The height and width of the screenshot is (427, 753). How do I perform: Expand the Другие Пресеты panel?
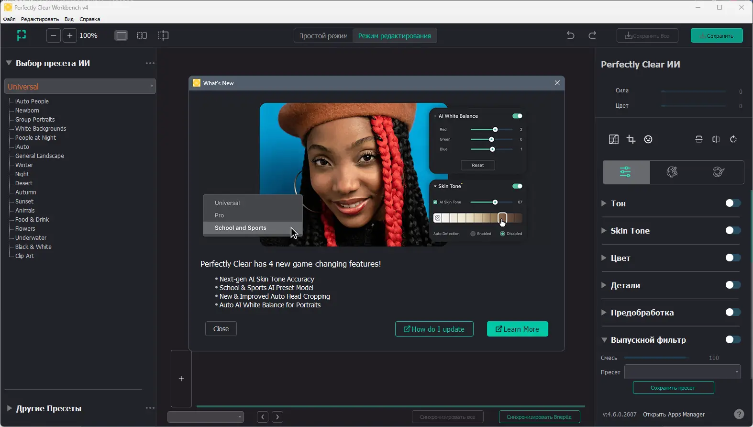tap(9, 408)
